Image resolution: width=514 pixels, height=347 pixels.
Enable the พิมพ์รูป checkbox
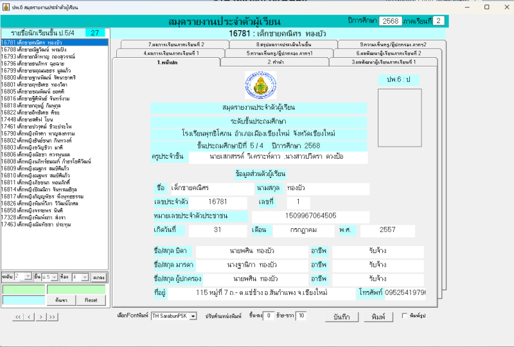pos(404,316)
